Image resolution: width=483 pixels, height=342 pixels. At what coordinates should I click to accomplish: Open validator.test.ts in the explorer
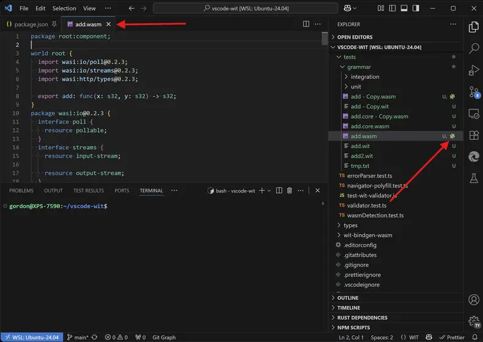tap(366, 205)
